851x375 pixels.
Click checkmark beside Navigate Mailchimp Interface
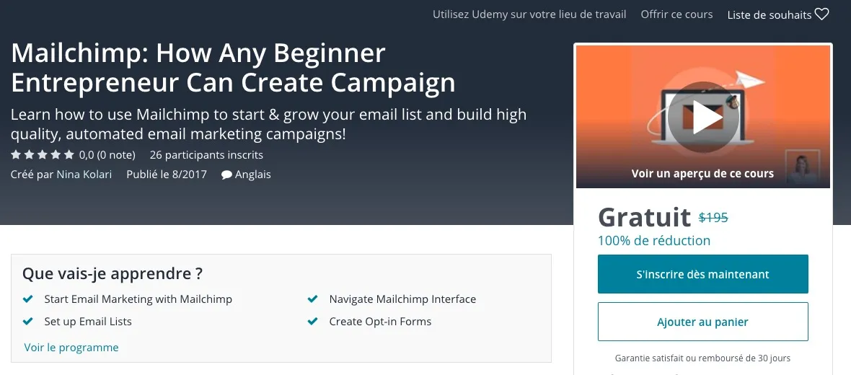click(312, 299)
